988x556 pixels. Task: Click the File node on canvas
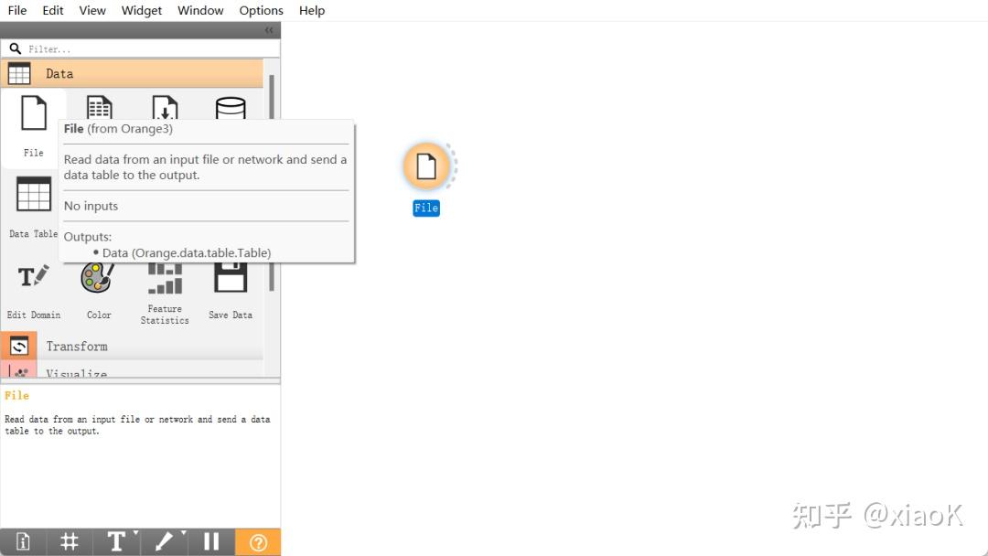(426, 166)
